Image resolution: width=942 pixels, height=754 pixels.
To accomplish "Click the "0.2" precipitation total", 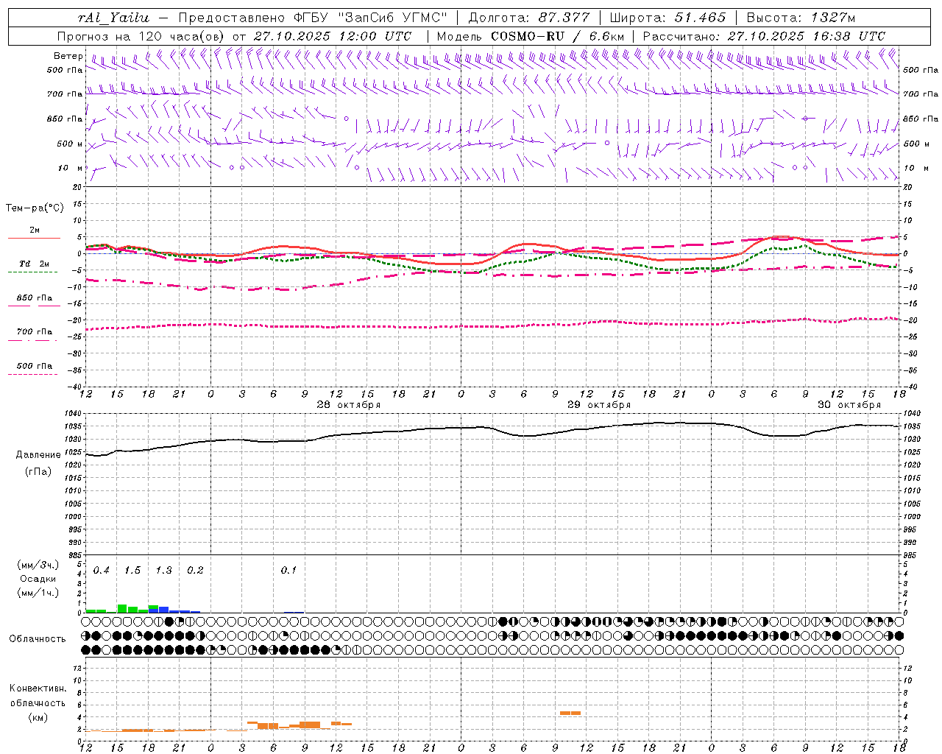I will (195, 571).
